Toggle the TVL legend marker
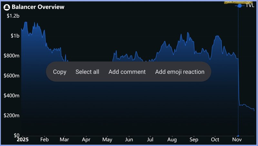 pos(240,6)
